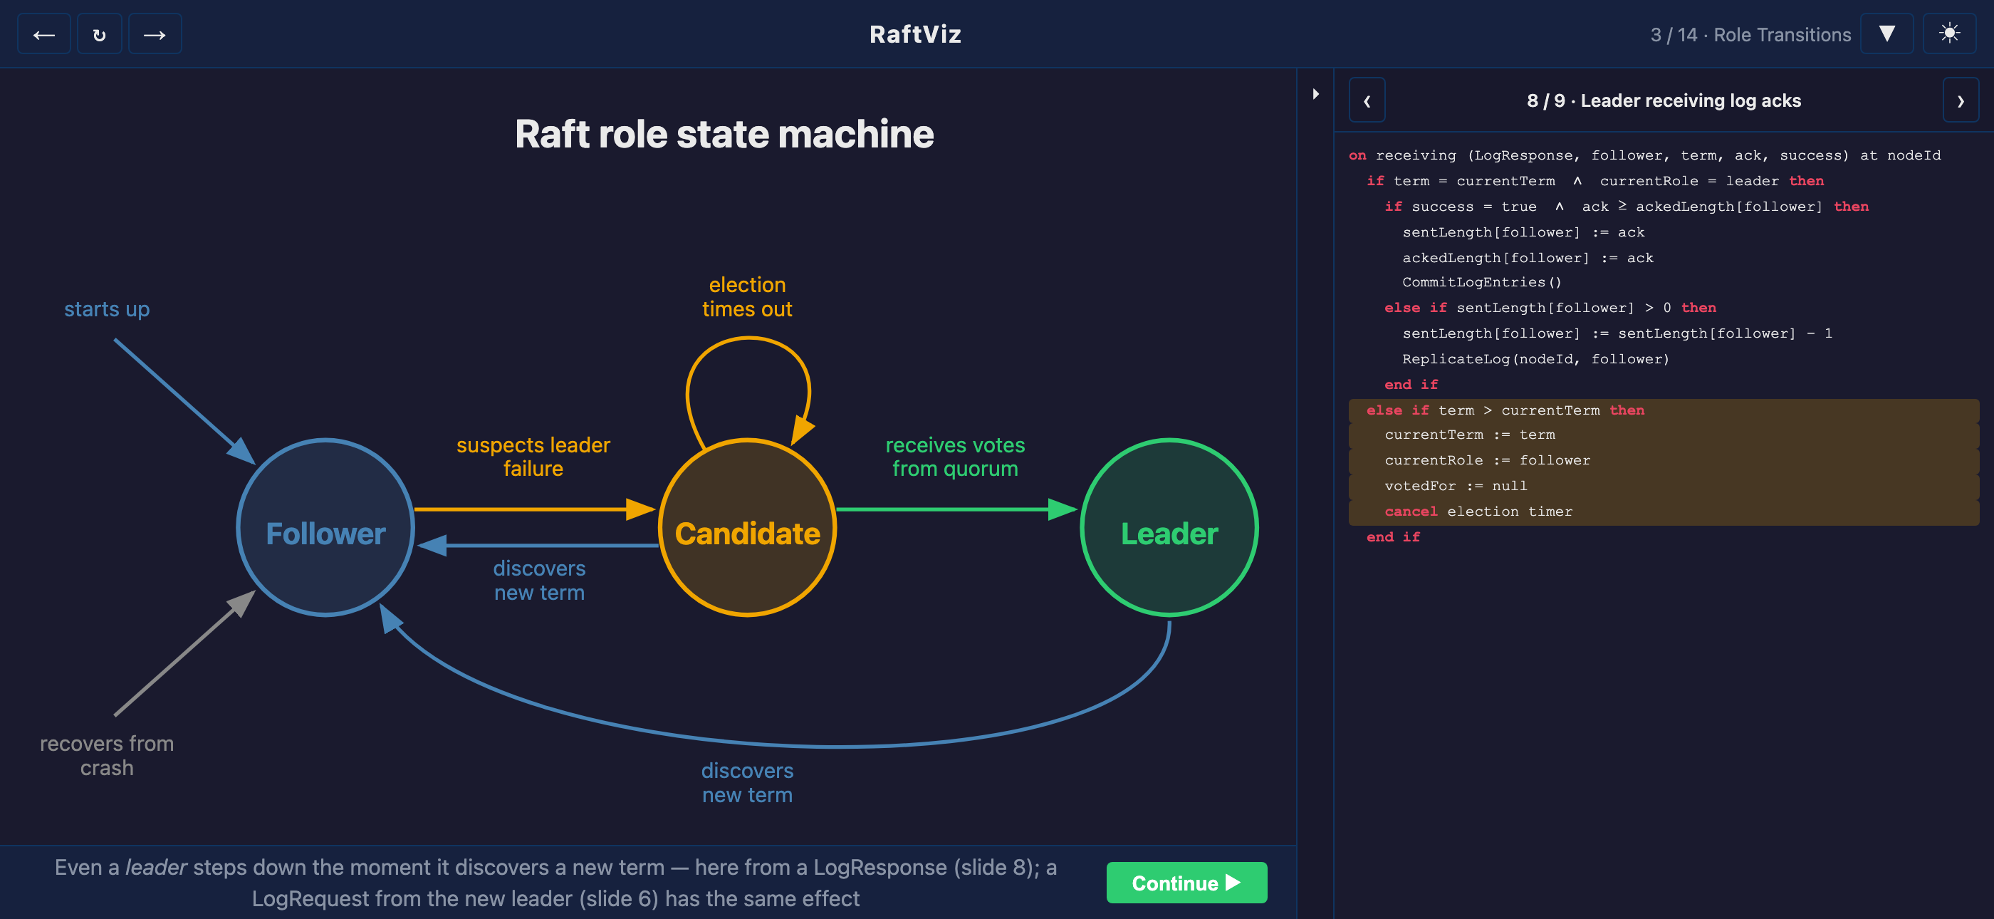Click the RaftViz title
Viewport: 1994px width, 919px height.
tap(916, 34)
